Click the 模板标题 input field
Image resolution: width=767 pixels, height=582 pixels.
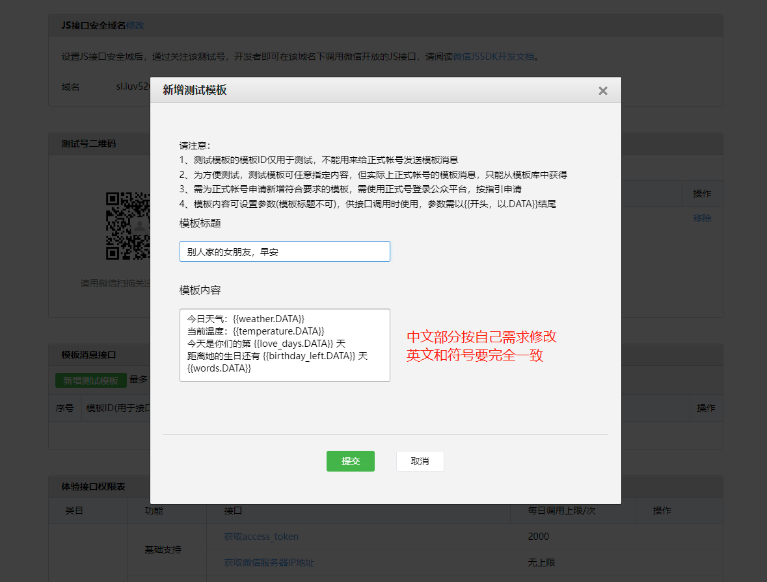[x=284, y=251]
